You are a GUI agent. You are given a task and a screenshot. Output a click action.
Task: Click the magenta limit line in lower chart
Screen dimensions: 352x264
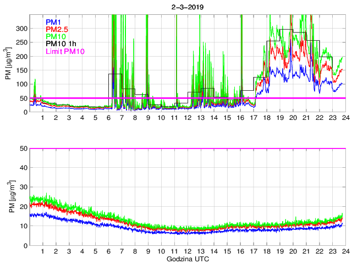tap(187, 148)
